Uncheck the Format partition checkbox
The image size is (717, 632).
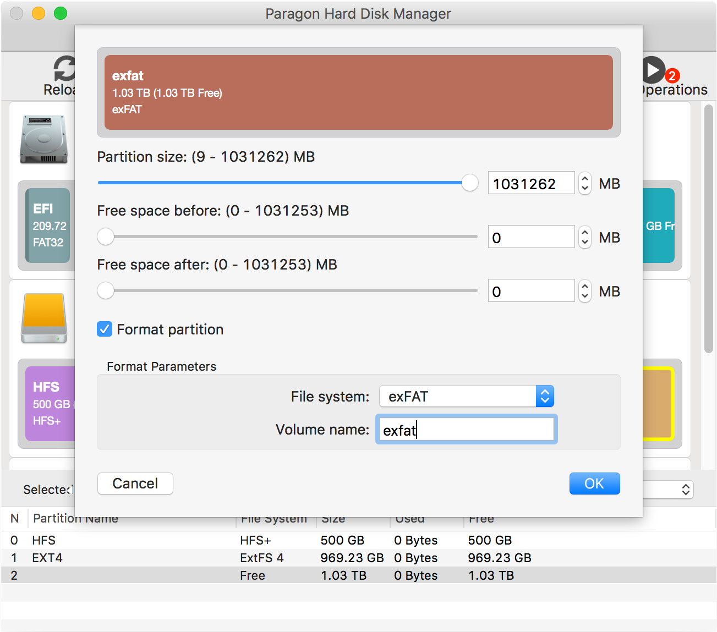(x=105, y=329)
